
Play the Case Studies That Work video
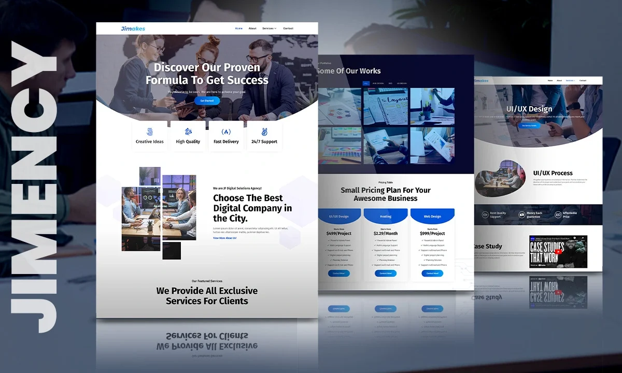(558, 252)
